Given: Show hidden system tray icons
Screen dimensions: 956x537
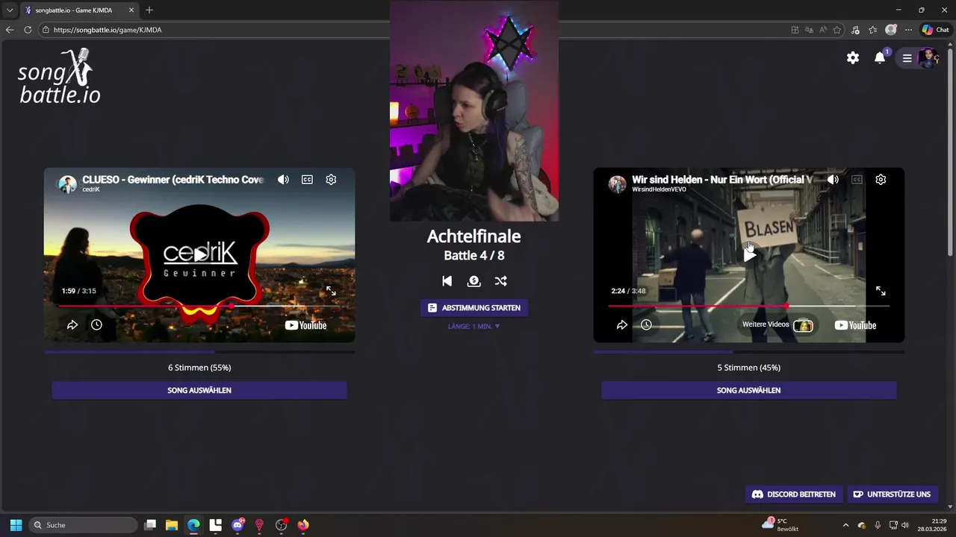Looking at the screenshot, I should click(x=845, y=525).
